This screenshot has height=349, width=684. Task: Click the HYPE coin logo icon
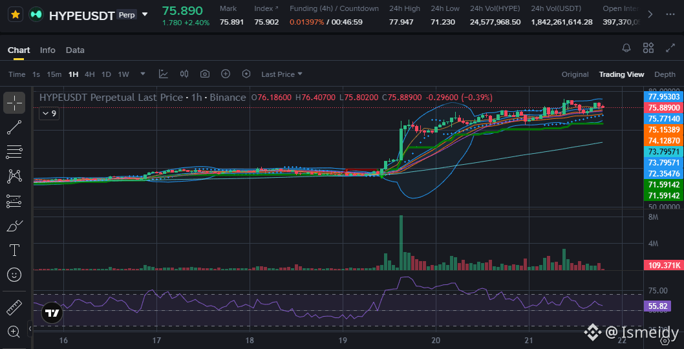36,14
